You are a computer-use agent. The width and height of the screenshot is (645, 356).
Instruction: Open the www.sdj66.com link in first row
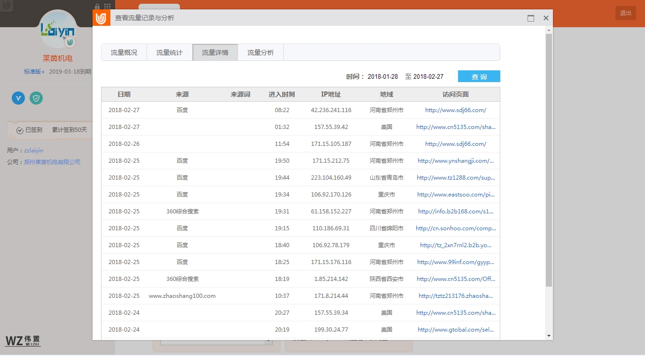455,110
